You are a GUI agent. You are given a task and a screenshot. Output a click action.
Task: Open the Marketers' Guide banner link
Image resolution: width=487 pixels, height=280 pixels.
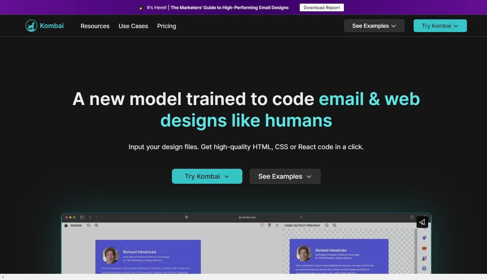(x=230, y=7)
